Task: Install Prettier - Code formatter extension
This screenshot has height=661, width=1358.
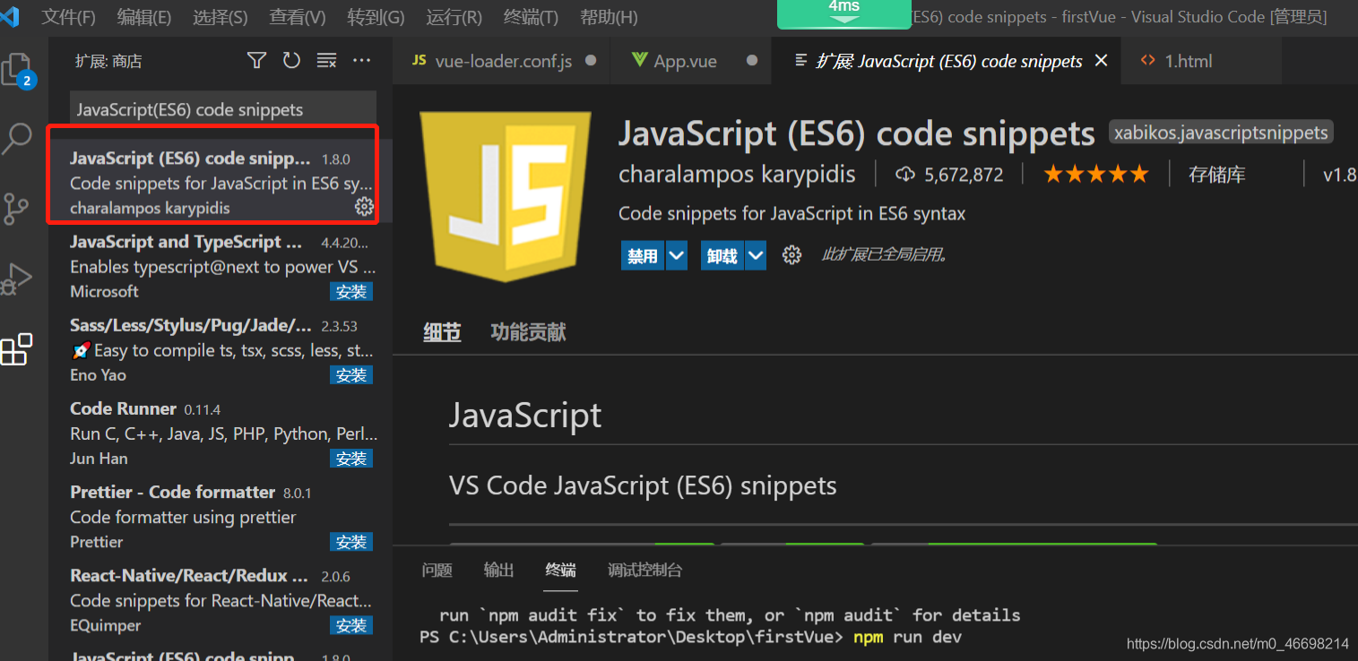Action: (x=351, y=541)
